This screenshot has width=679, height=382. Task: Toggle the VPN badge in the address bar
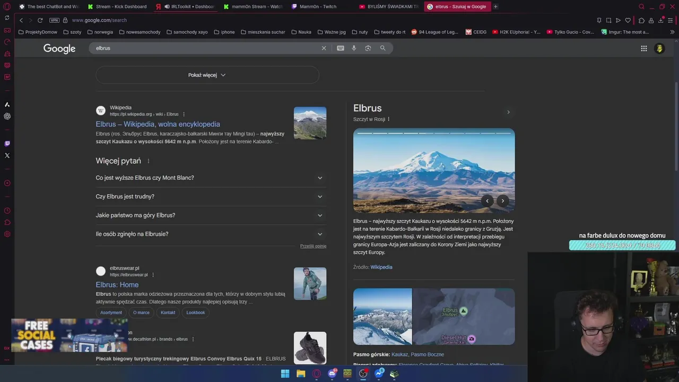[54, 20]
